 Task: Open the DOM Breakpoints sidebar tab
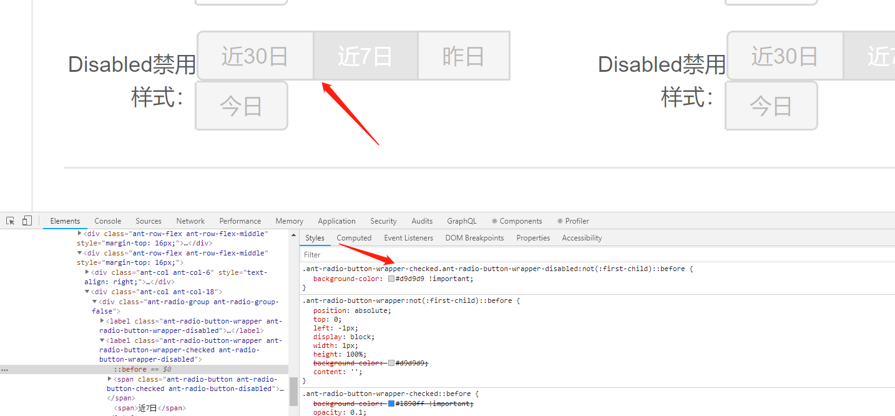point(474,238)
